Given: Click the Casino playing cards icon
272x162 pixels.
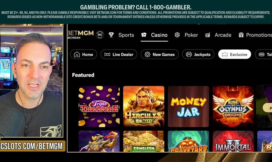Looking at the screenshot, I should click(x=144, y=35).
